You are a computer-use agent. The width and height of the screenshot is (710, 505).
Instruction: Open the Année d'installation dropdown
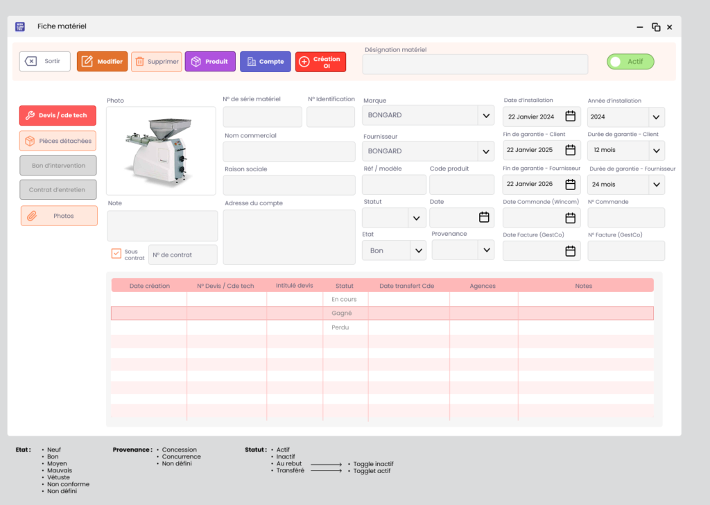pos(656,117)
